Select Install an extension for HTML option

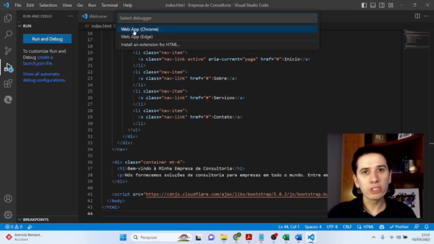[x=217, y=44]
